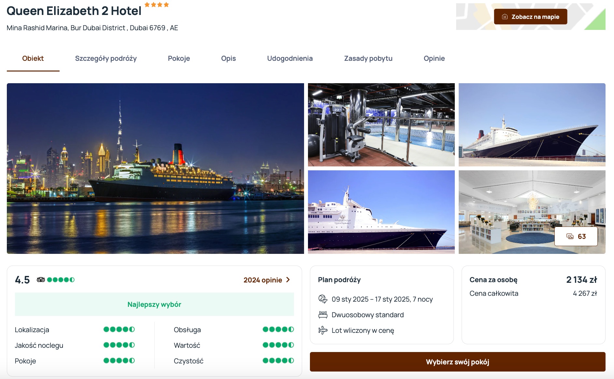This screenshot has width=614, height=379.
Task: Click the Jakość noclegu rating bubbles
Action: 119,345
